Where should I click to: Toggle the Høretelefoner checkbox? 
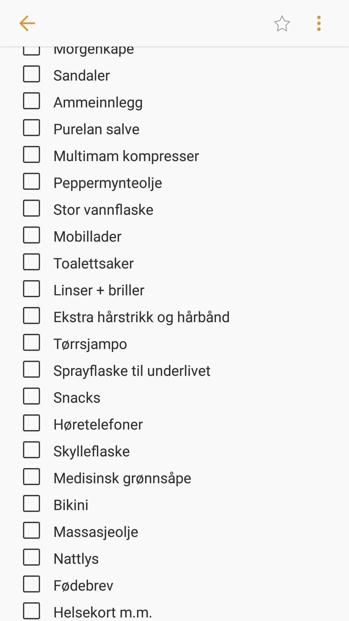pos(32,423)
